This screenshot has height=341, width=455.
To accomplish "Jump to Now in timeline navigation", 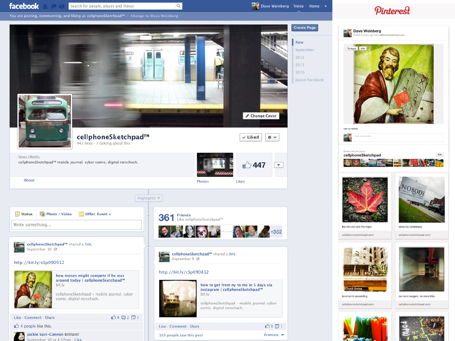I will point(299,42).
